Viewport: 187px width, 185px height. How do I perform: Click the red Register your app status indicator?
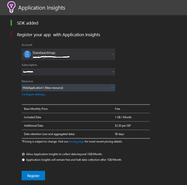tap(11, 35)
